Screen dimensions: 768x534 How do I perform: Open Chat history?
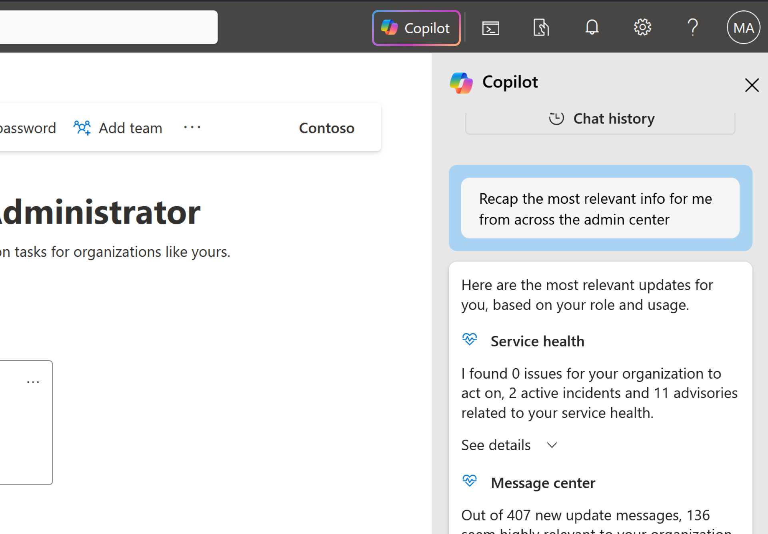(600, 118)
